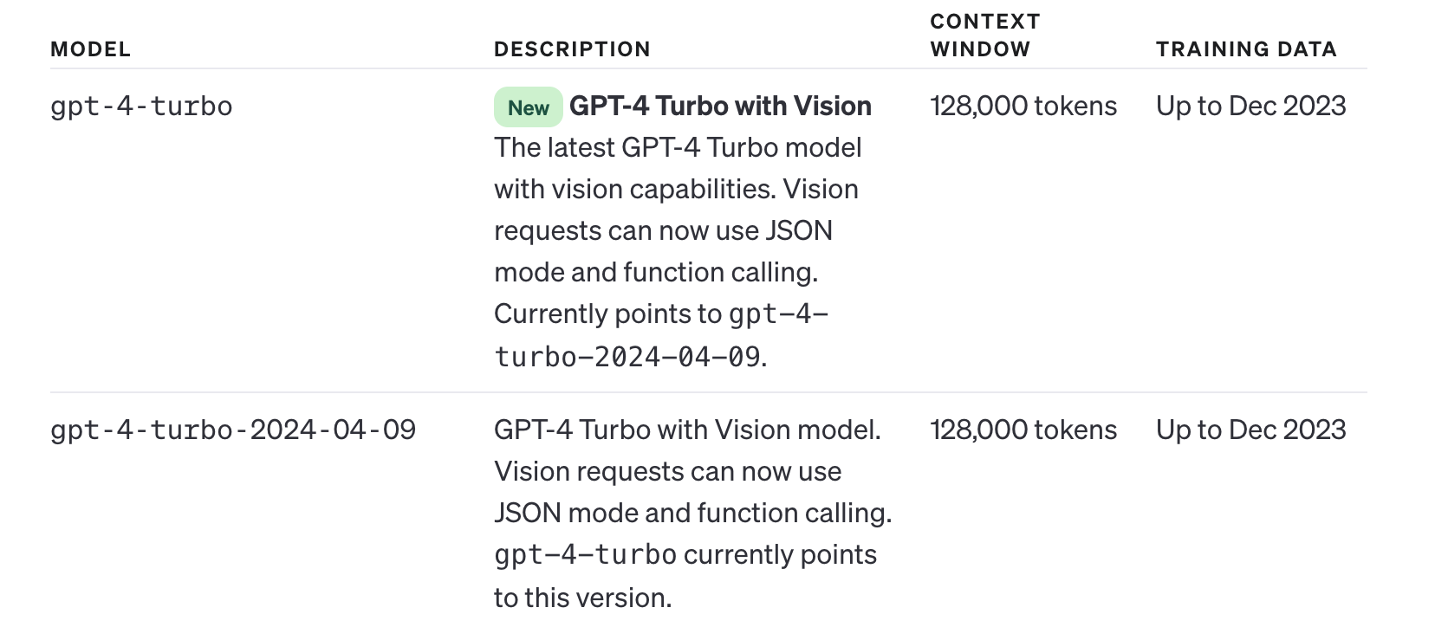
Task: Click 'JSON mode and function calling.' in second row
Action: tap(693, 513)
